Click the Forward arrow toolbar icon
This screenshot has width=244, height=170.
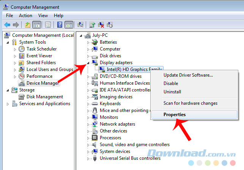click(16, 25)
